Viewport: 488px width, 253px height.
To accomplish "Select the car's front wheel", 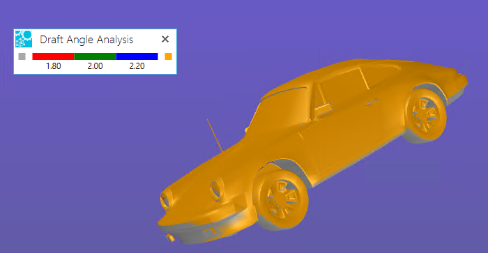I will point(282,199).
